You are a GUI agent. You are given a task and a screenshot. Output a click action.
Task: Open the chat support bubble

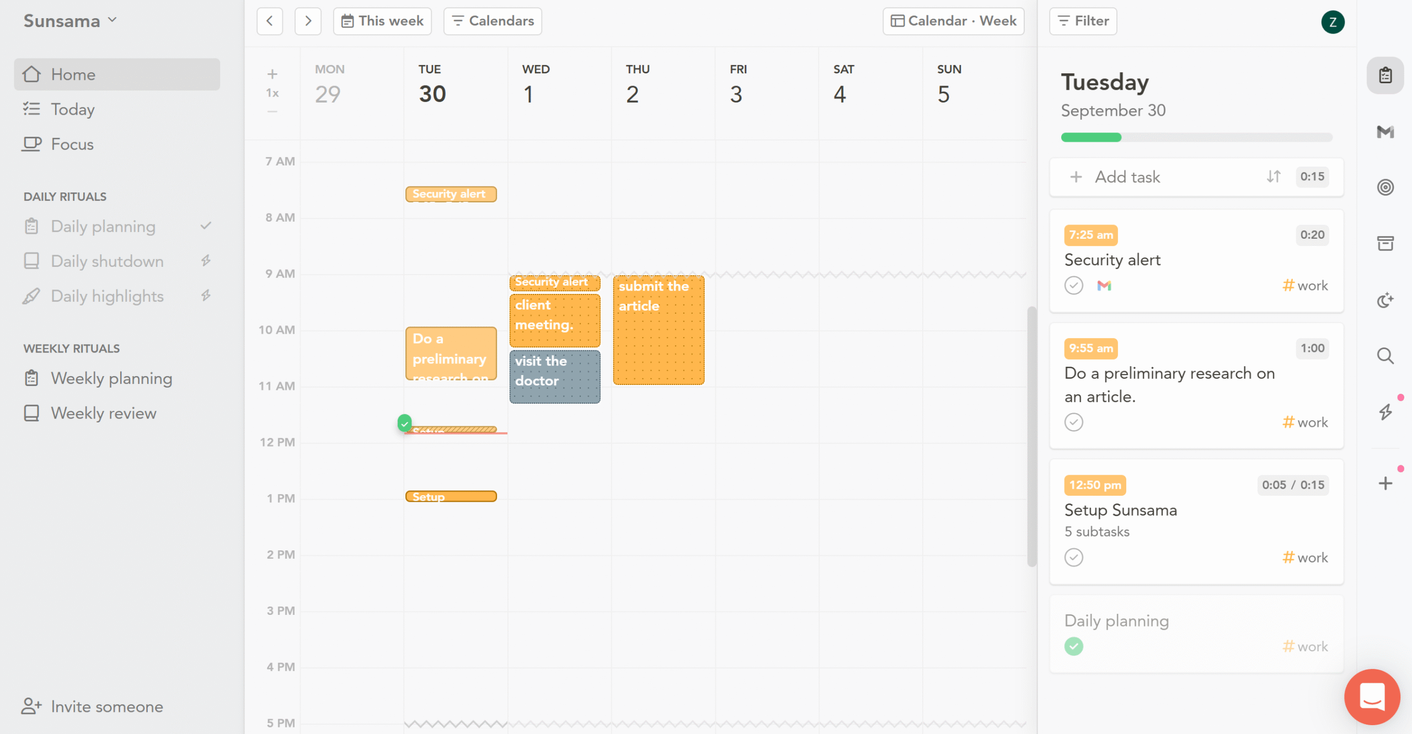1372,697
